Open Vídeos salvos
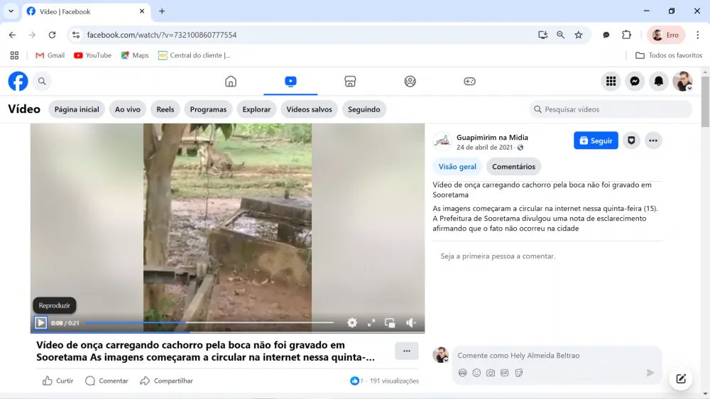 click(310, 109)
